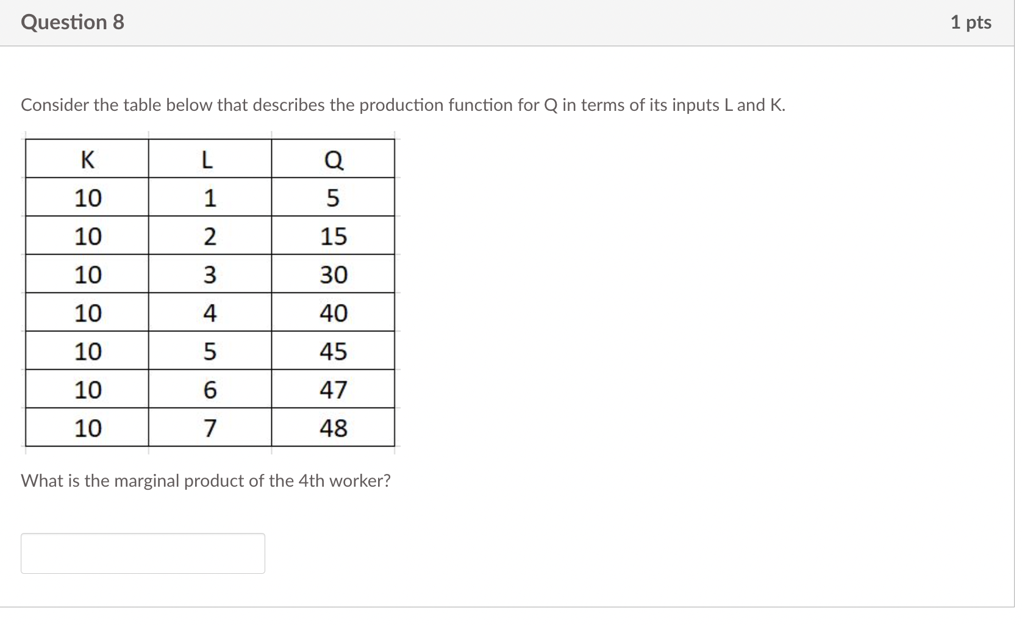Click the cell containing 15
The width and height of the screenshot is (1022, 625).
(332, 236)
